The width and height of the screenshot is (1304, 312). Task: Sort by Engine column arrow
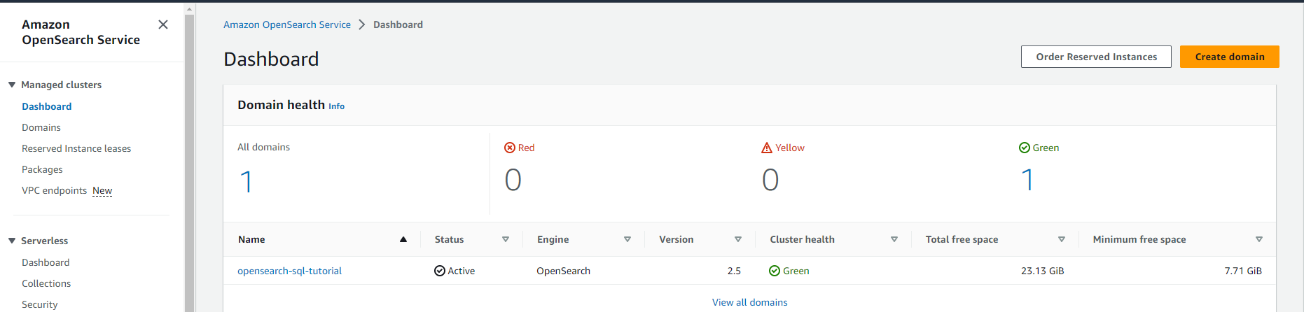[627, 239]
